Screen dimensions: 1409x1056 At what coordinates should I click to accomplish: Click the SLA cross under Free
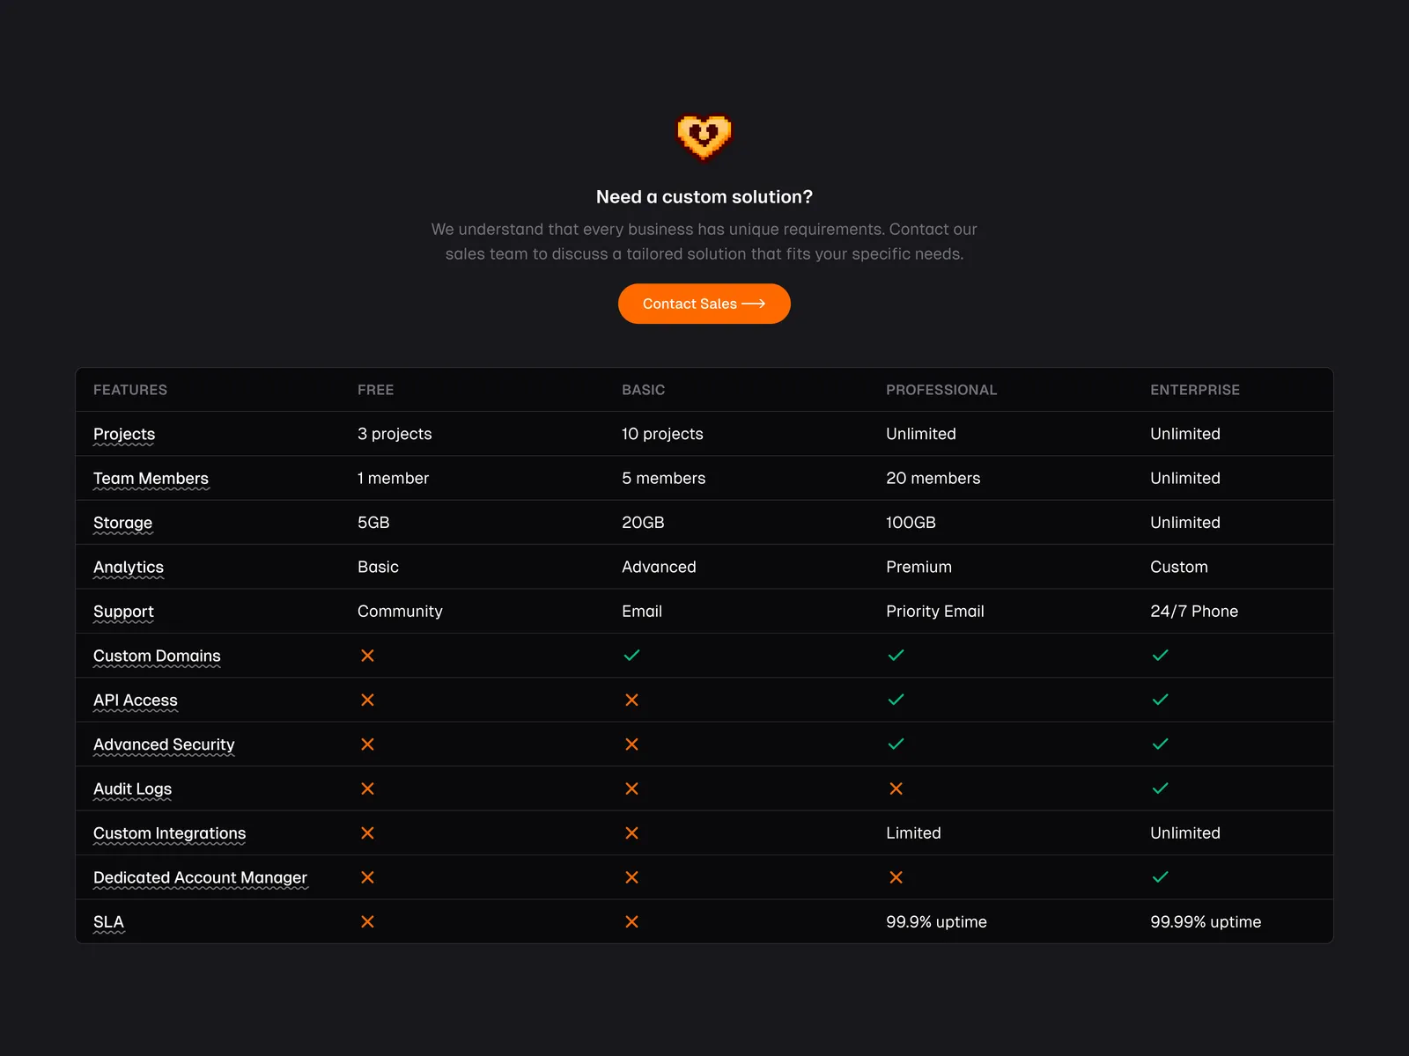pyautogui.click(x=367, y=921)
